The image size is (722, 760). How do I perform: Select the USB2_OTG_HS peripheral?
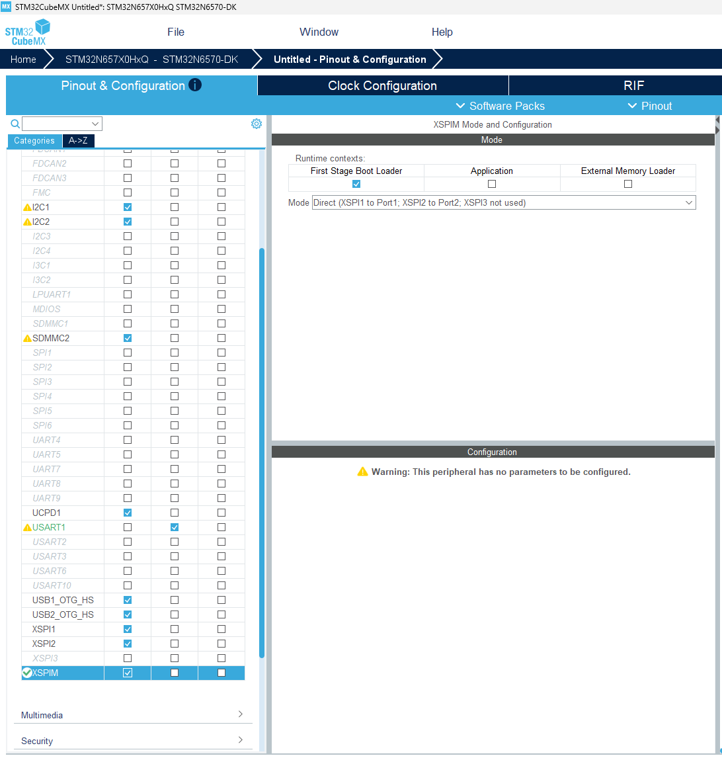tap(63, 614)
